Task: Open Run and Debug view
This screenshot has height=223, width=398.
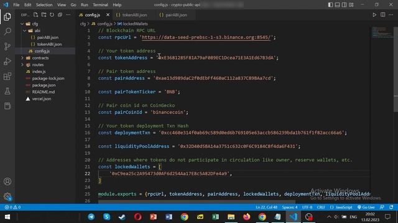Action: tap(7, 61)
